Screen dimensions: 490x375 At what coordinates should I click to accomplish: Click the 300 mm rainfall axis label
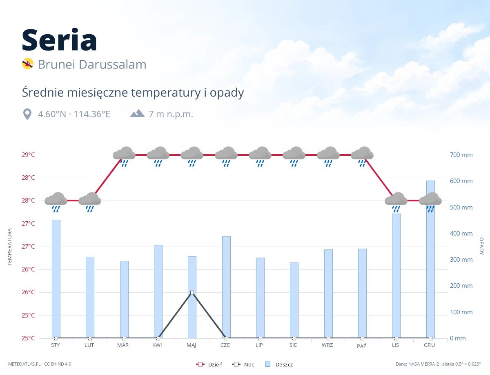(x=462, y=260)
